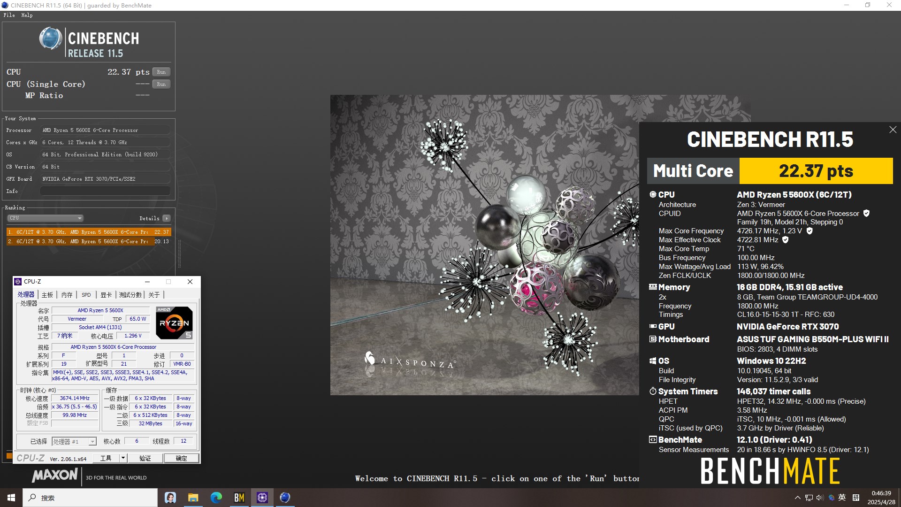Open the arrow menu beside 工具
Screen dimensions: 901x507
coord(123,458)
